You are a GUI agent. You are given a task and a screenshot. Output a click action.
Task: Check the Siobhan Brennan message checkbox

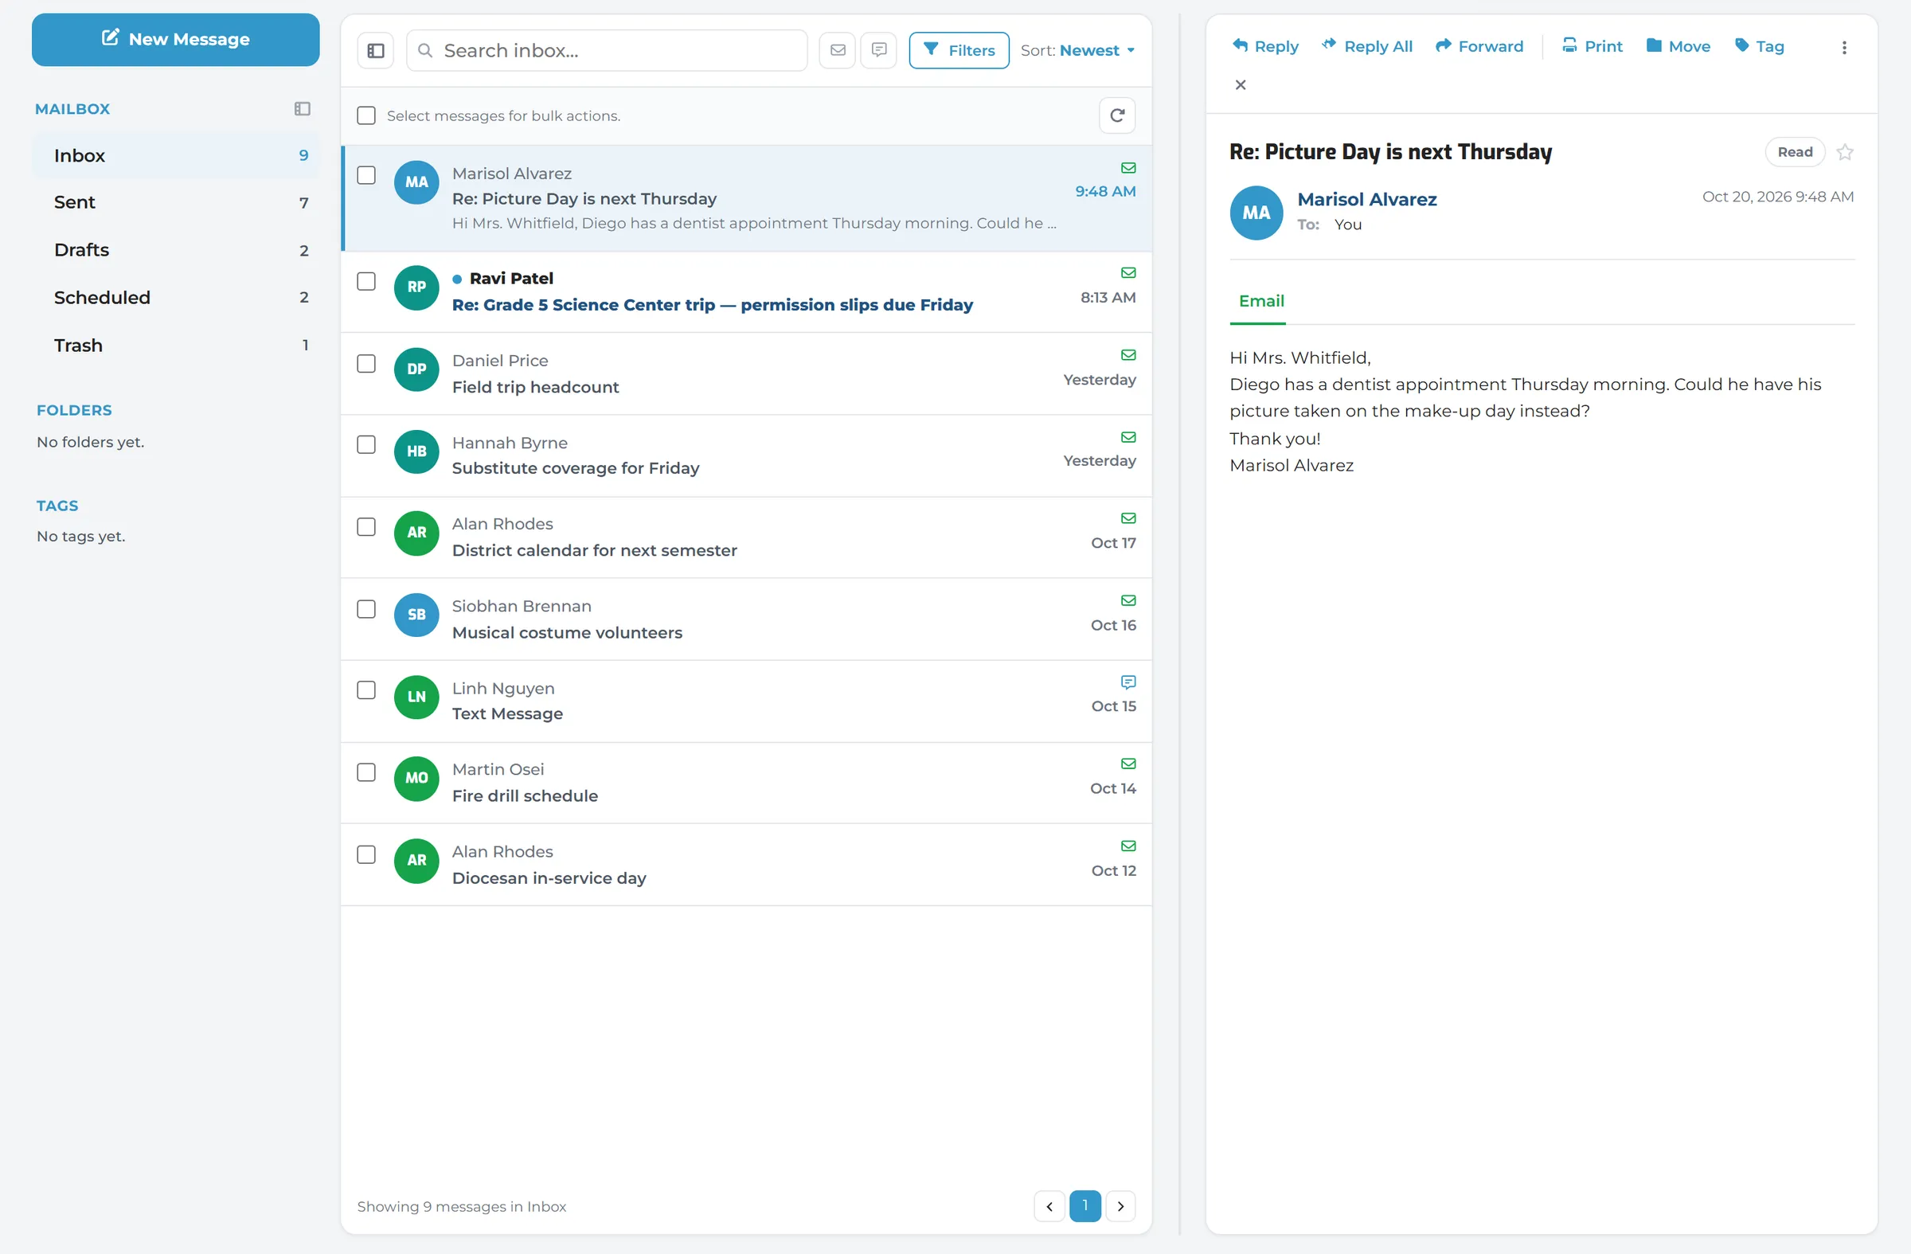click(366, 609)
